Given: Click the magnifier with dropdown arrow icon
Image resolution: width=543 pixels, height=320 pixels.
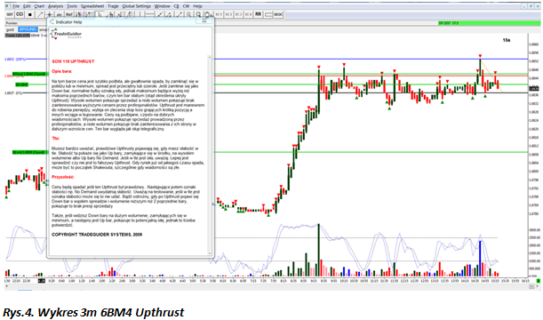Looking at the screenshot, I should tap(208, 14).
